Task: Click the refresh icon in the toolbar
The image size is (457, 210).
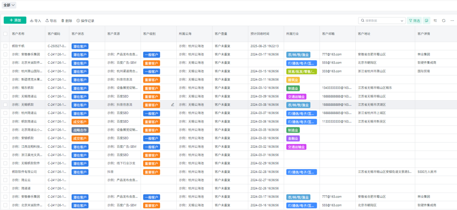Action: tap(444, 21)
